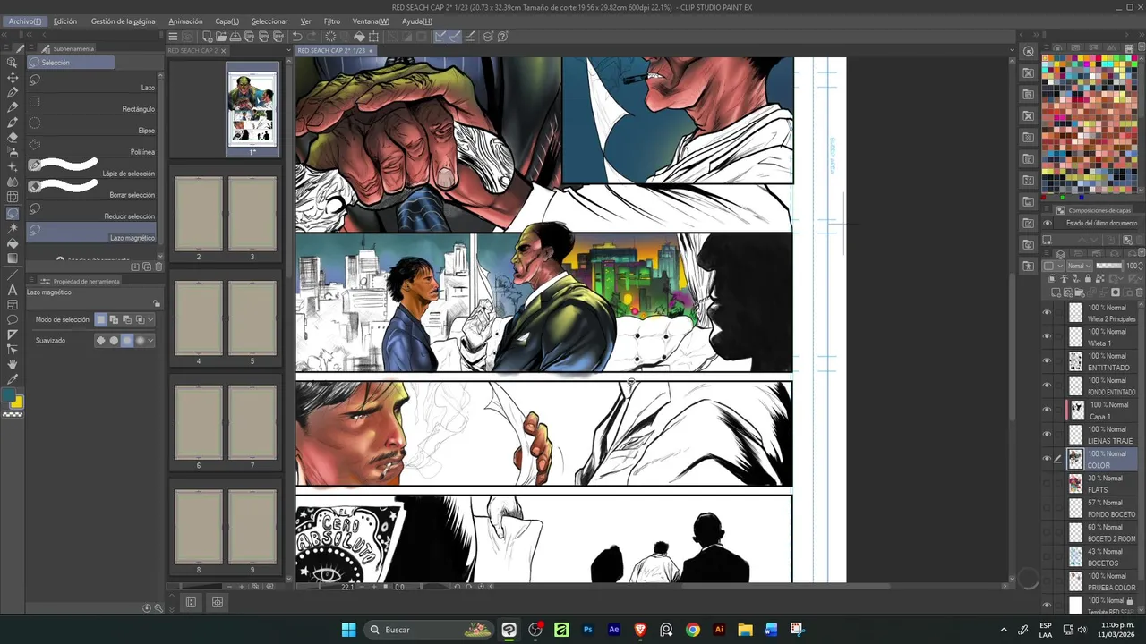Hide the FONDO ENTINTADO layer
Image resolution: width=1146 pixels, height=644 pixels.
click(1047, 386)
